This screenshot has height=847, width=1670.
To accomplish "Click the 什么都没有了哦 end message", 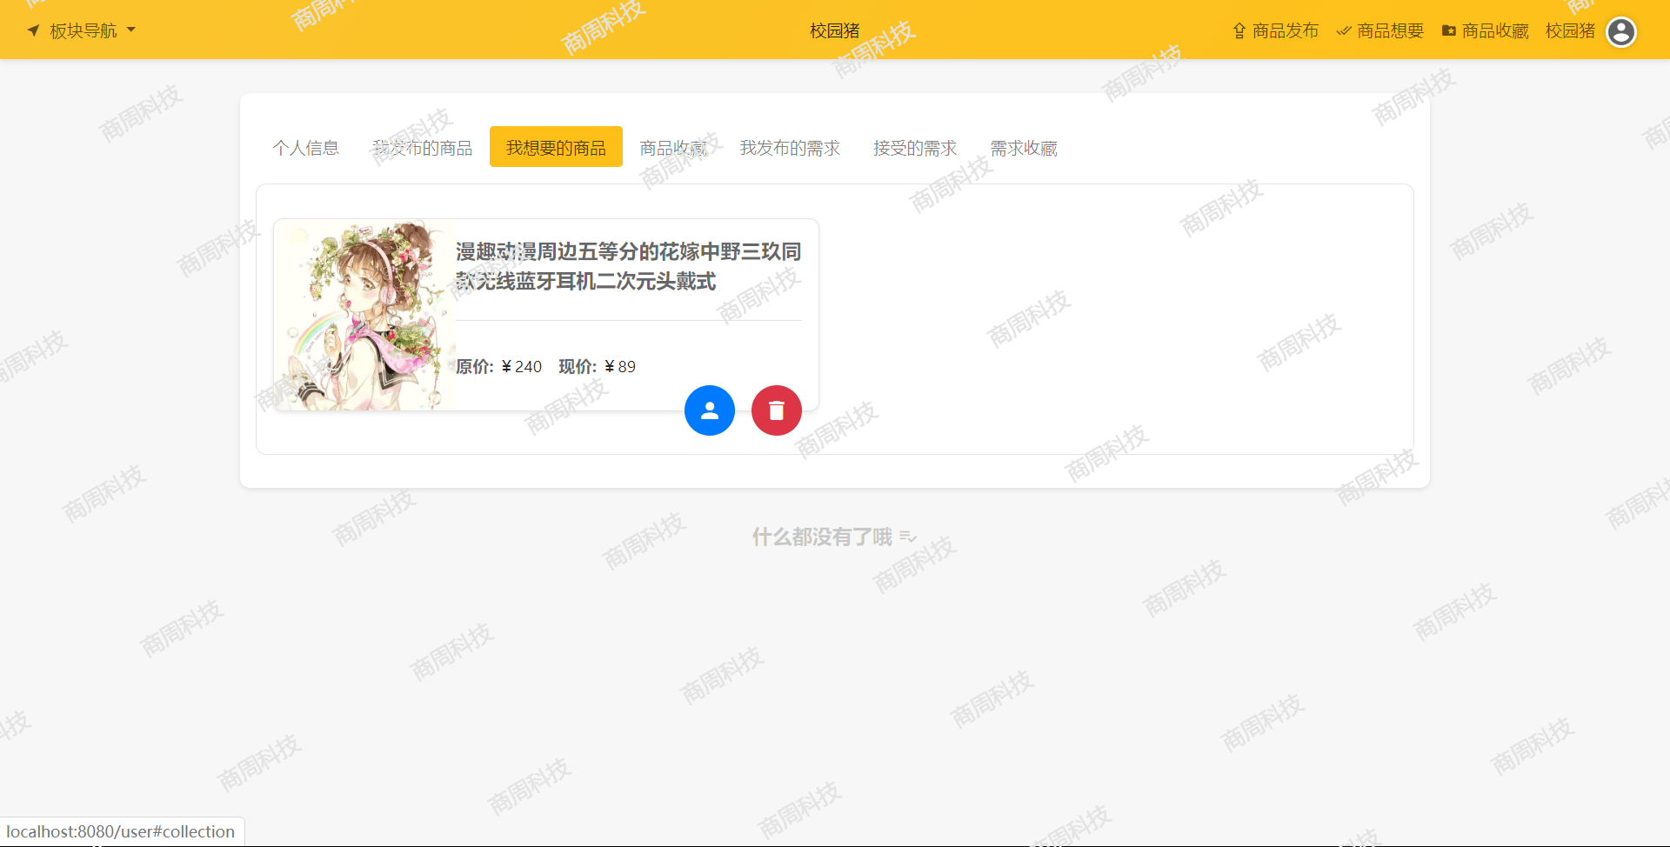I will pos(834,537).
